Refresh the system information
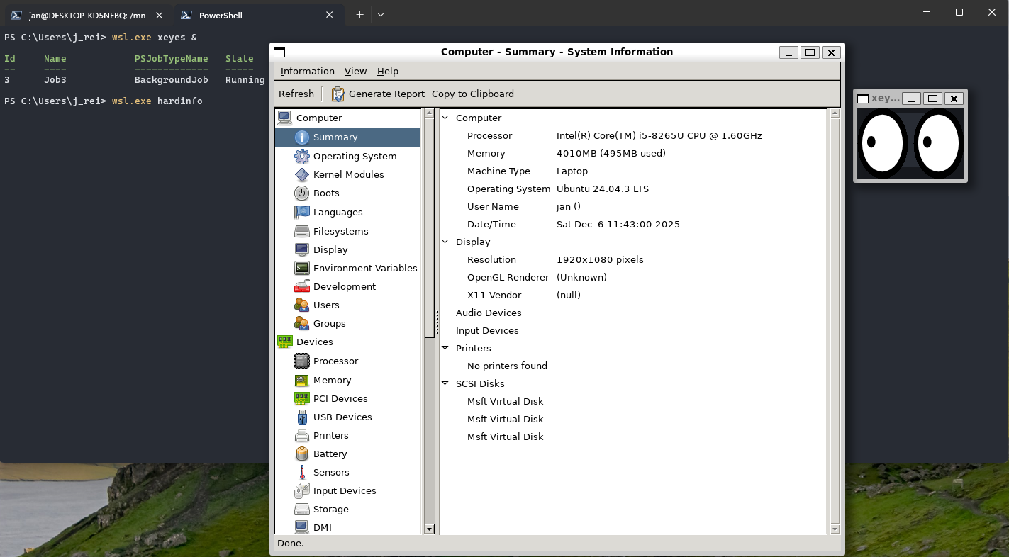The height and width of the screenshot is (557, 1009). point(296,94)
